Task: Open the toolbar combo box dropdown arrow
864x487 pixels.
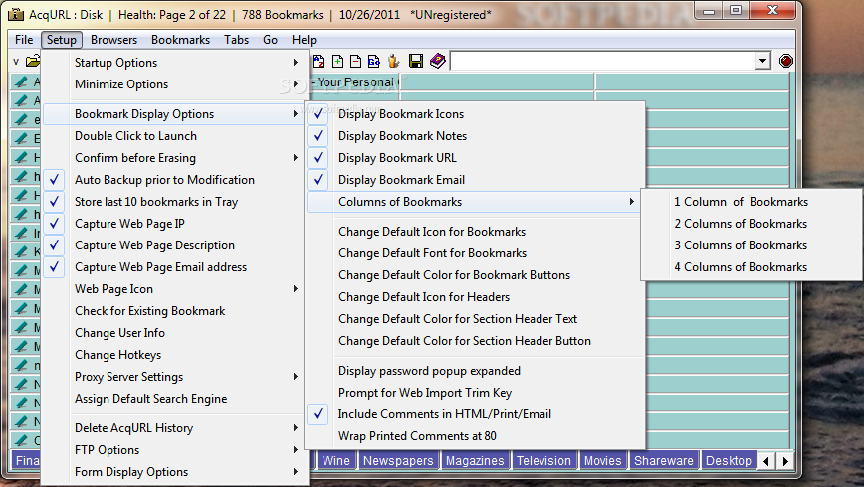Action: coord(762,61)
